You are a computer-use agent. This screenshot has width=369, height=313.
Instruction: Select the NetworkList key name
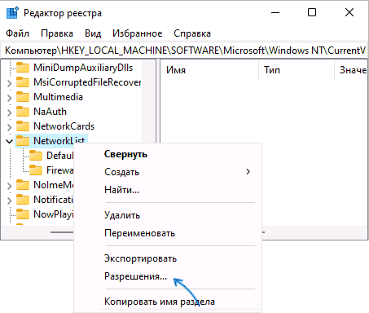59,141
